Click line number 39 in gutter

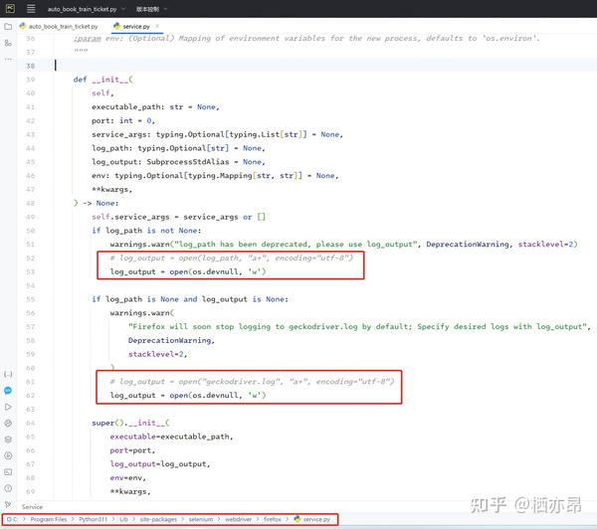[31, 80]
